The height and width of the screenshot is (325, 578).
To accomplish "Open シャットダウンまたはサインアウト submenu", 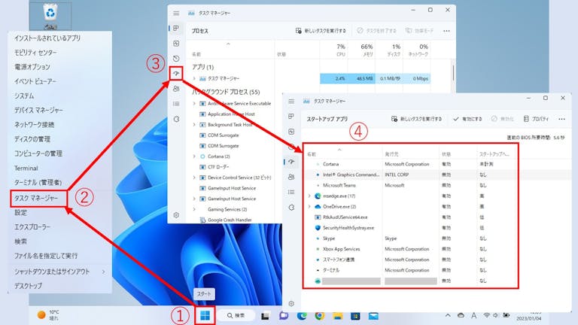I will (x=59, y=272).
